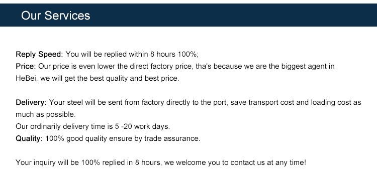
Task: Click the bold "Price" label
Action: [26, 66]
